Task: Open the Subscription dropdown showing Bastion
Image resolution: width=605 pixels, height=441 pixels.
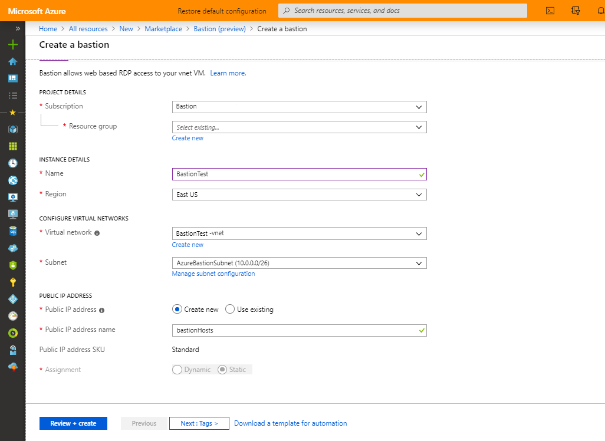Action: coord(299,107)
